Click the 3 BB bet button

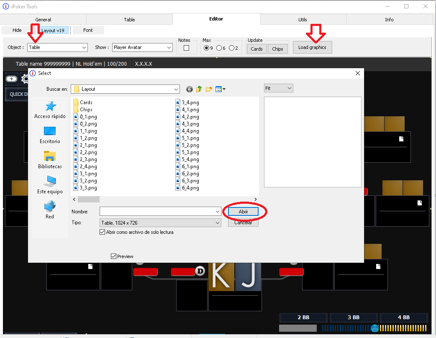[x=354, y=318]
